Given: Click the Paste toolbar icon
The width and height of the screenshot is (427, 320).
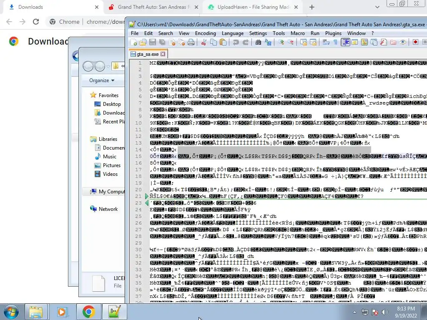Looking at the screenshot, I should [x=223, y=42].
